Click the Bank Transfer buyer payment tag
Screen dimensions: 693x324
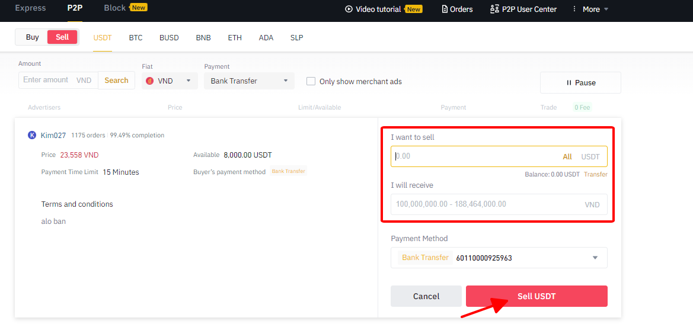click(289, 171)
